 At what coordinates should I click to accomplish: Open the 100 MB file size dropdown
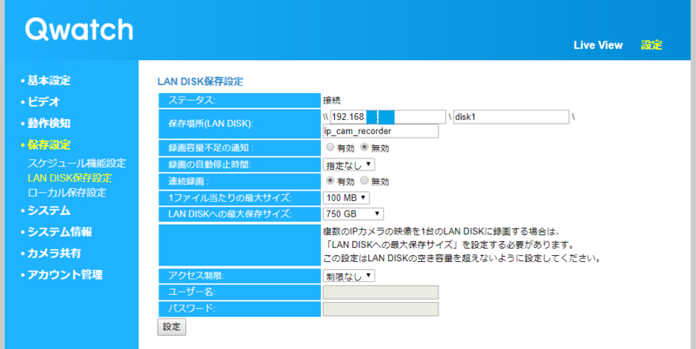coord(346,198)
